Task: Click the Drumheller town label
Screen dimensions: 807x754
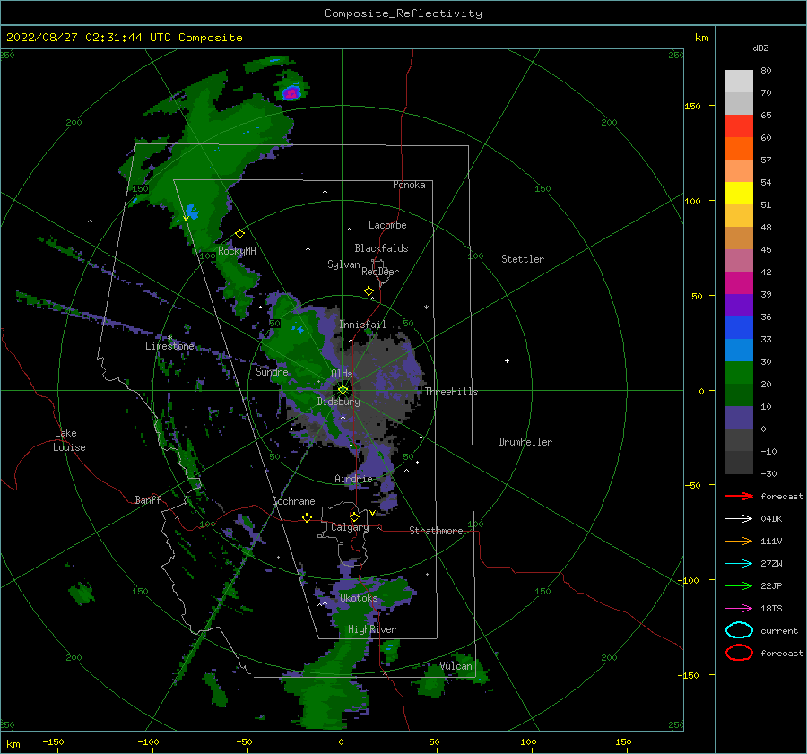Action: tap(525, 442)
